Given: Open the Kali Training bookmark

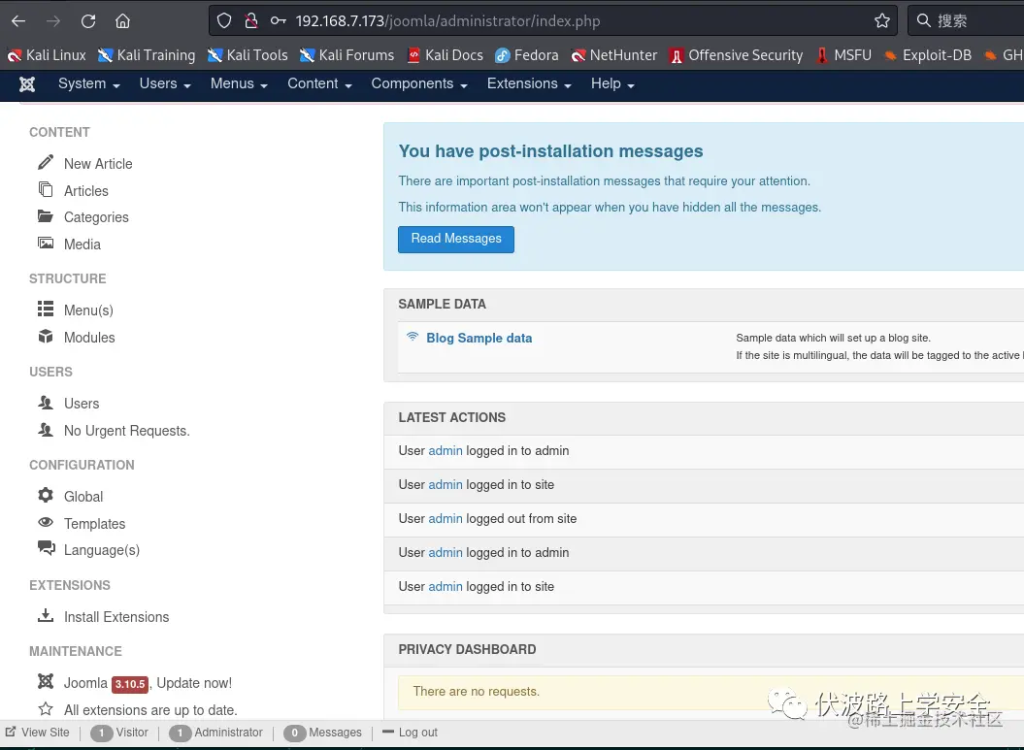Looking at the screenshot, I should pyautogui.click(x=147, y=55).
